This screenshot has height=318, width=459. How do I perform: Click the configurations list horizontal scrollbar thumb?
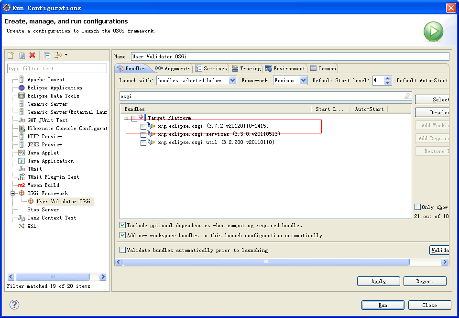click(x=53, y=276)
